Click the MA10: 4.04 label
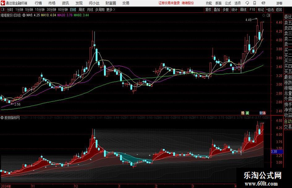 point(49,15)
